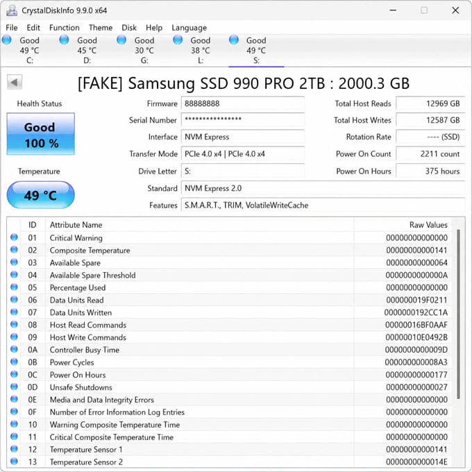Select the "Unsafe Shutdowns" attribute name
Image resolution: width=472 pixels, height=472 pixels.
click(81, 387)
